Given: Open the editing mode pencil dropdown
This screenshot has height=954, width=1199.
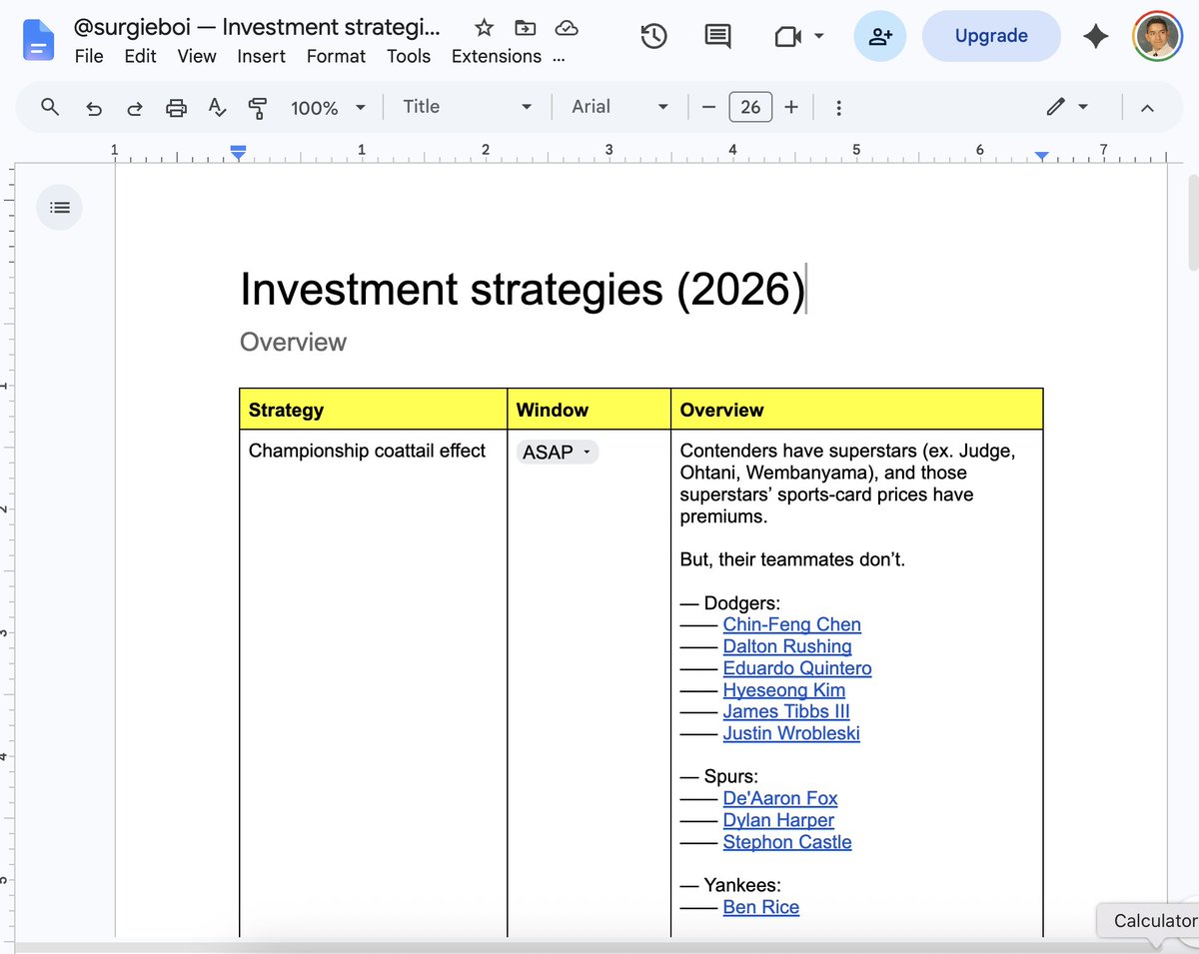Looking at the screenshot, I should coord(1067,107).
